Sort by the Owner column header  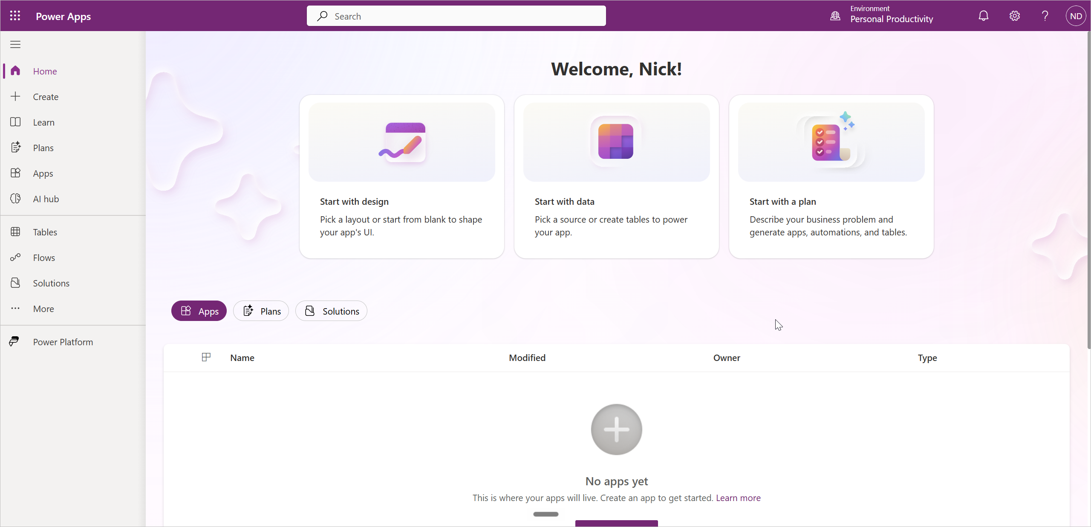tap(726, 358)
